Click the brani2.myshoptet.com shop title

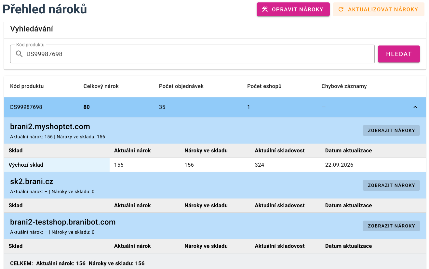click(x=50, y=127)
